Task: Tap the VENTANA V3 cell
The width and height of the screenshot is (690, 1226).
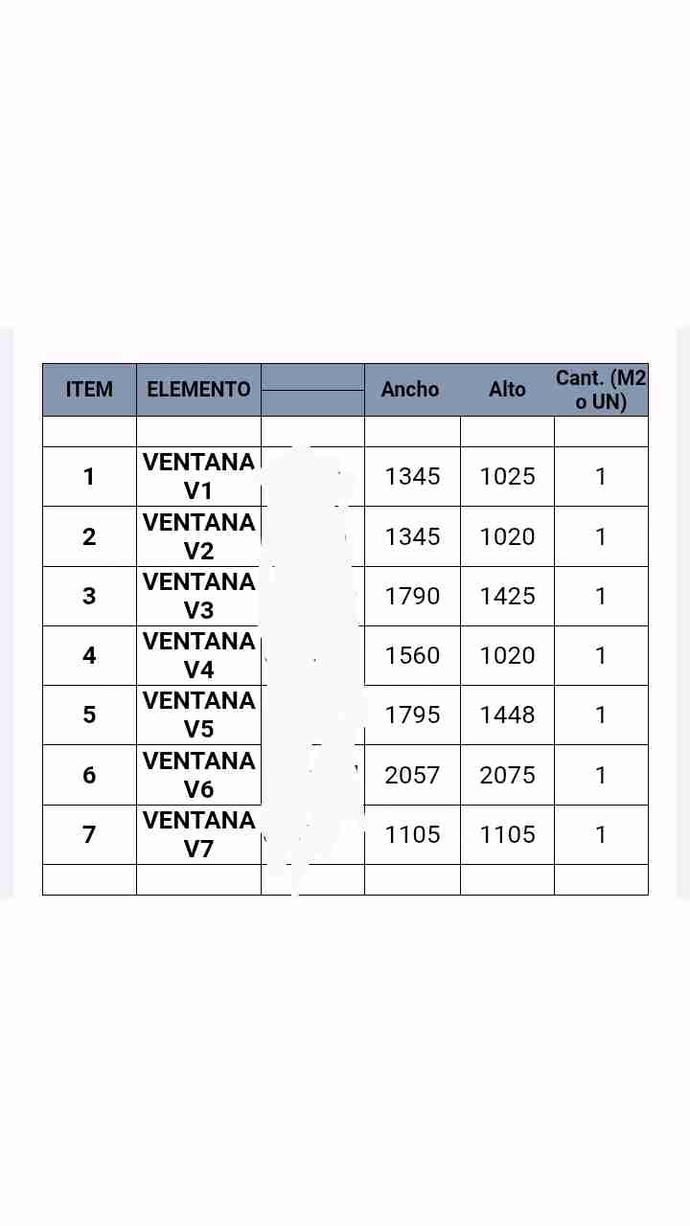Action: 198,596
